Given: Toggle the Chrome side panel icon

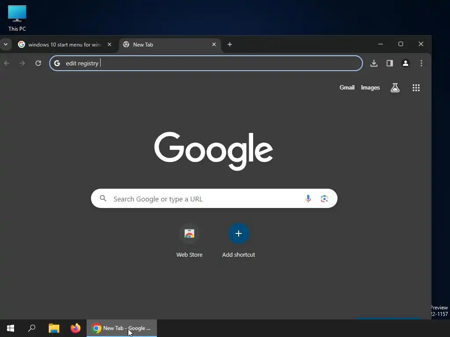Looking at the screenshot, I should tap(389, 63).
